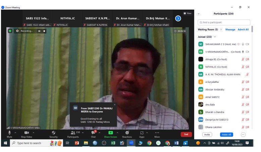Click the Find a participant field
The height and width of the screenshot is (152, 261).
(224, 22)
